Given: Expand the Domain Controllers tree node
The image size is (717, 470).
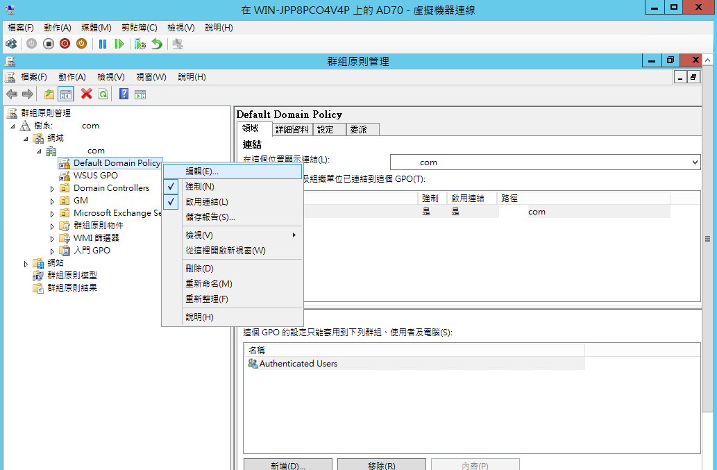Looking at the screenshot, I should point(52,188).
